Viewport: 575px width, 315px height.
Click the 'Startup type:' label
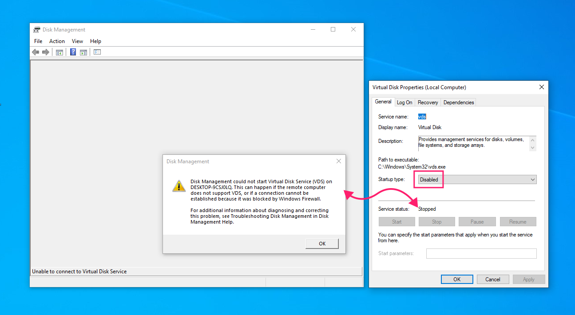[392, 179]
